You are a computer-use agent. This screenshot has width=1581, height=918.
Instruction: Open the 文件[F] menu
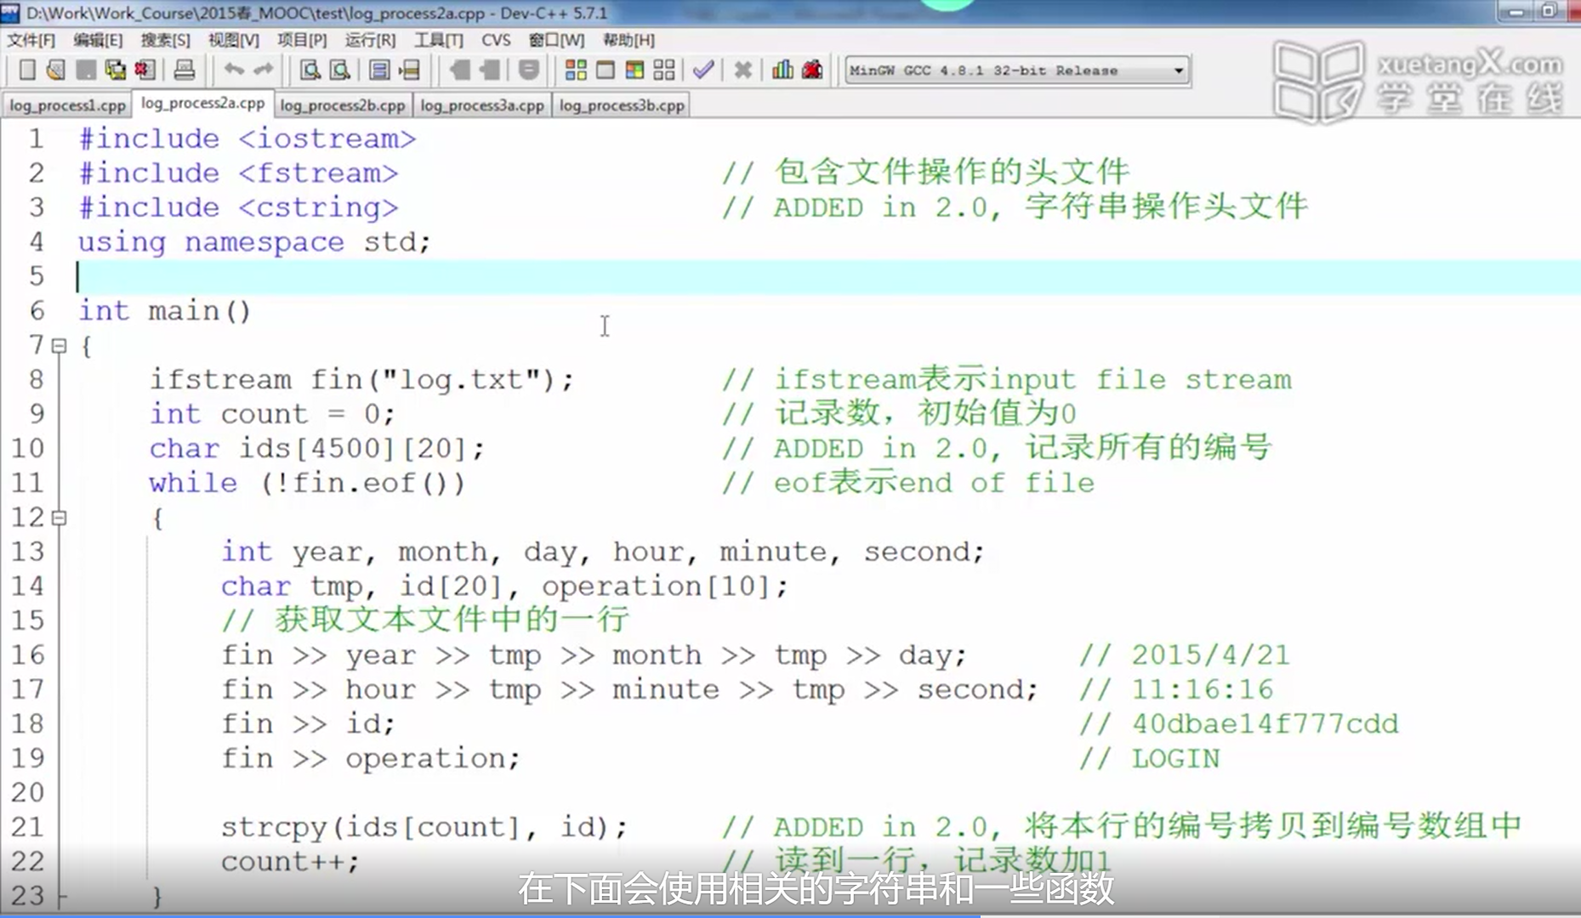tap(31, 40)
